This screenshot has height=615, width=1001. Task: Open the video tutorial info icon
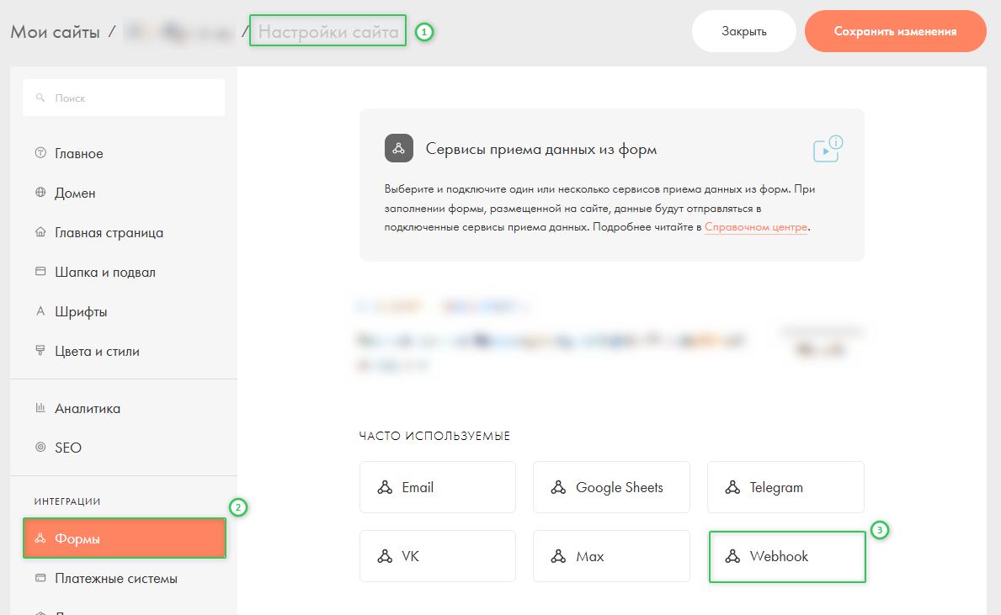828,149
